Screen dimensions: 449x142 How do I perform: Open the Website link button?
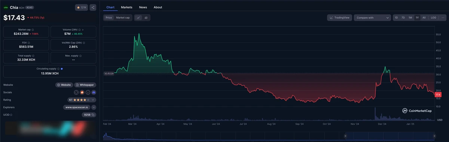click(64, 85)
